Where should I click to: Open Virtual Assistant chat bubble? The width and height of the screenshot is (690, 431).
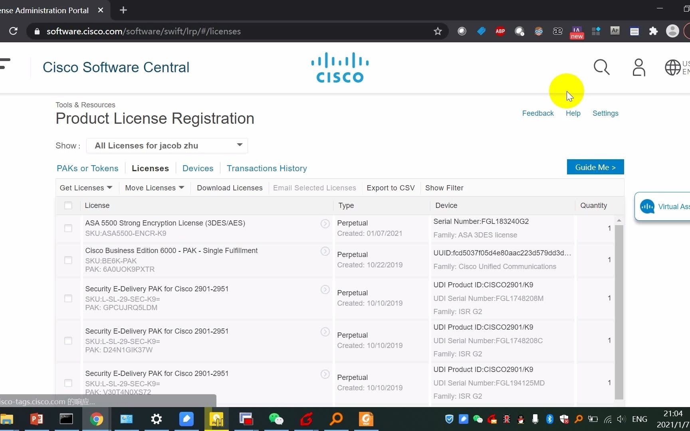click(x=647, y=206)
